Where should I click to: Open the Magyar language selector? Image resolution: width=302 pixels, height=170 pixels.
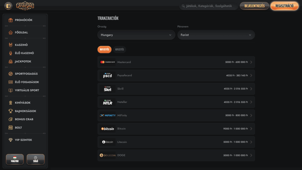[x=15, y=159]
